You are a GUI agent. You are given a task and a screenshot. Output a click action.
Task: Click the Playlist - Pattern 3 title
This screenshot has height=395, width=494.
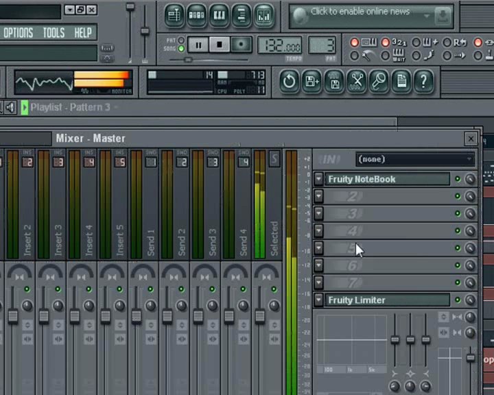tap(70, 108)
